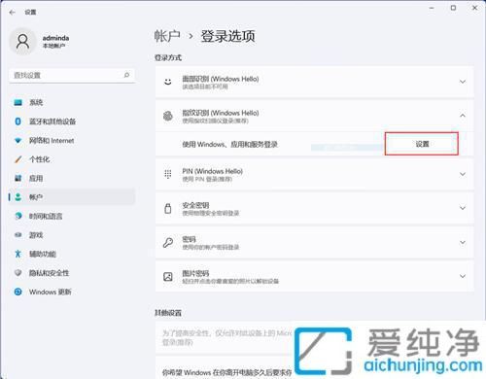Click the 本地帐户 label under the user name
Image resolution: width=486 pixels, height=379 pixels.
coord(53,46)
